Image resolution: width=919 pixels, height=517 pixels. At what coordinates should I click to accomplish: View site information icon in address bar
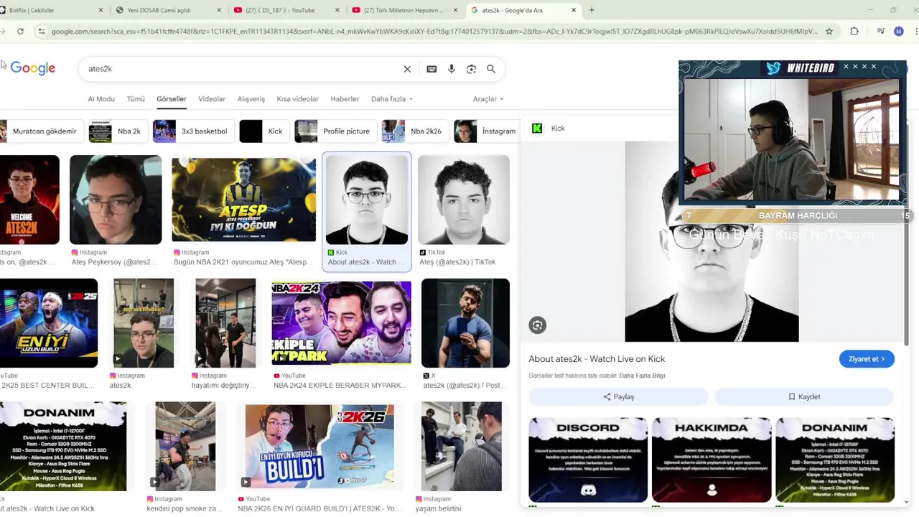[x=41, y=32]
